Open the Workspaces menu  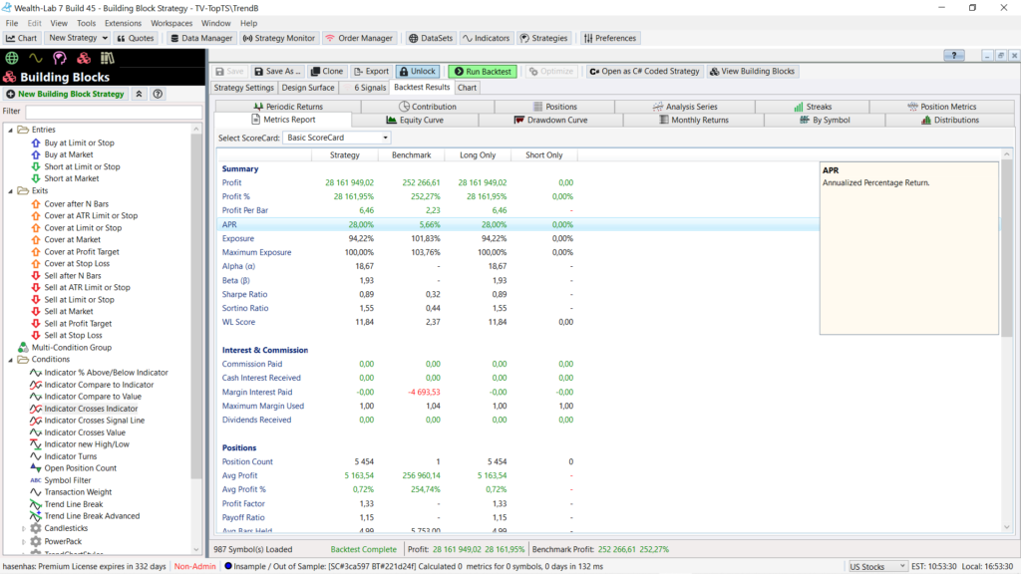tap(171, 23)
